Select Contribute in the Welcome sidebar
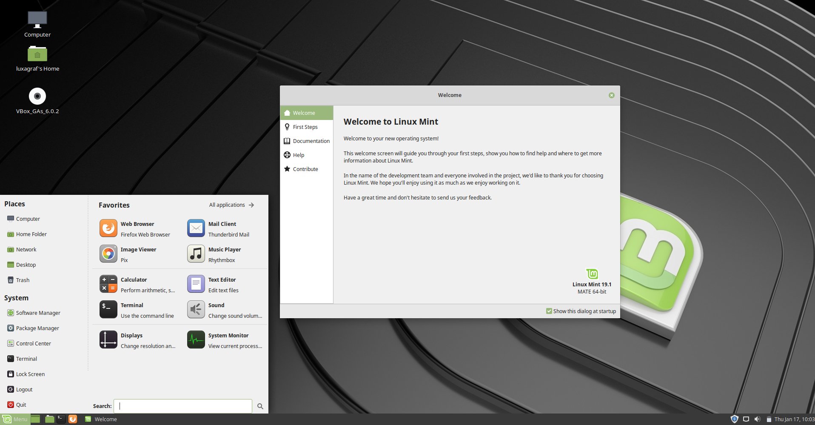Image resolution: width=815 pixels, height=425 pixels. [305, 169]
